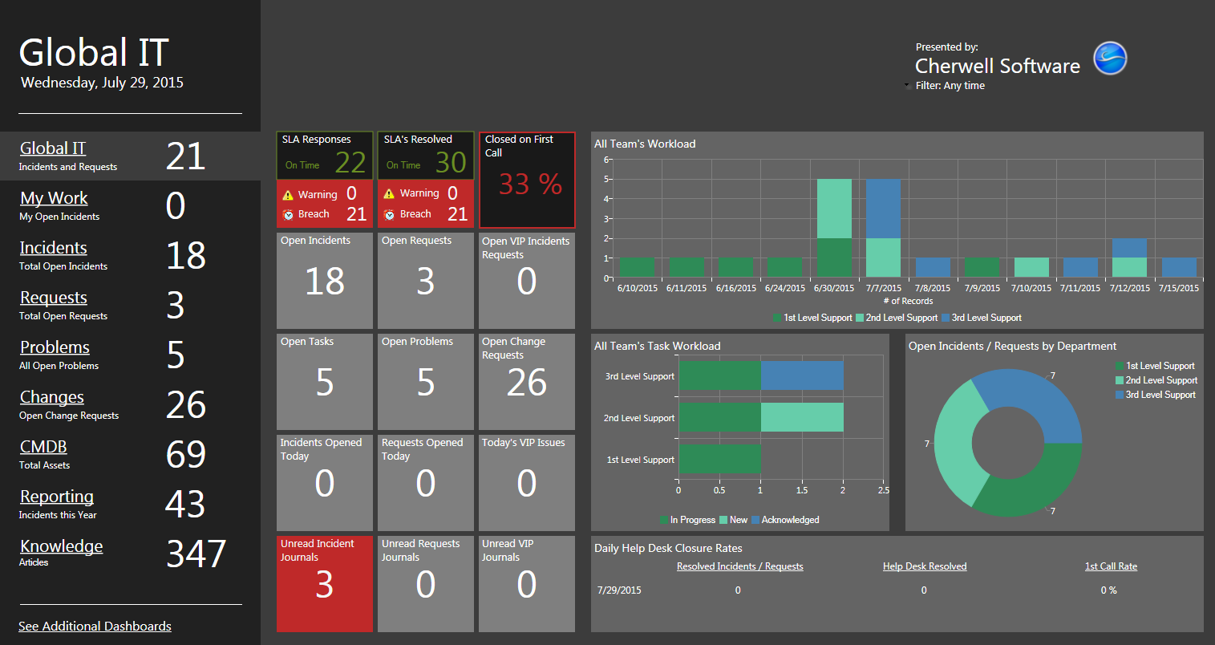1215x645 pixels.
Task: Open the Open VIP Incidents Requests tile
Action: [527, 281]
